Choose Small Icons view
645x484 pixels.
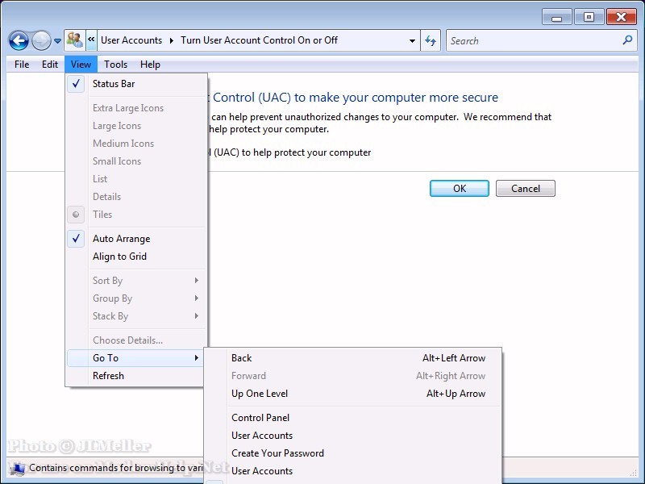pos(136,161)
